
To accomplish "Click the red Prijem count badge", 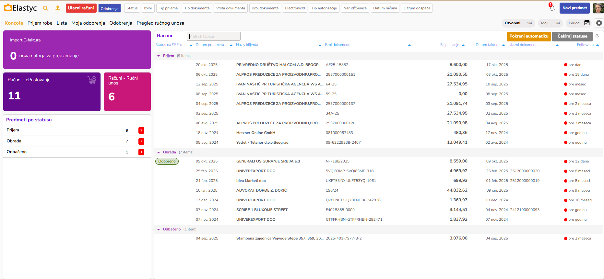I will click(141, 130).
